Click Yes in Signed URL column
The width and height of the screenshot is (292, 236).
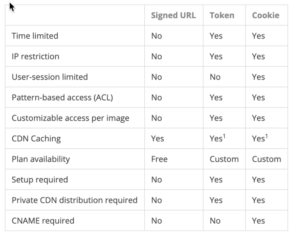pyautogui.click(x=158, y=139)
